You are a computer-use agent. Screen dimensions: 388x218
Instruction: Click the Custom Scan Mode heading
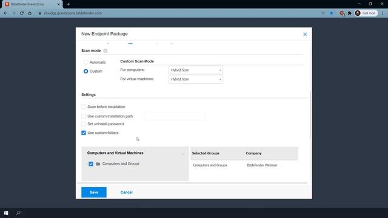[137, 61]
